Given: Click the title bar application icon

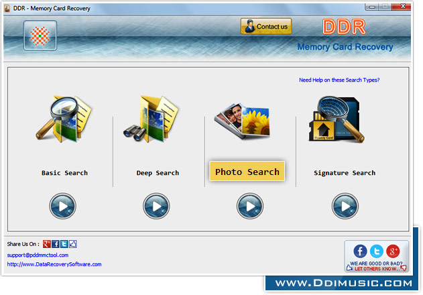Looking at the screenshot, I should pos(7,8).
